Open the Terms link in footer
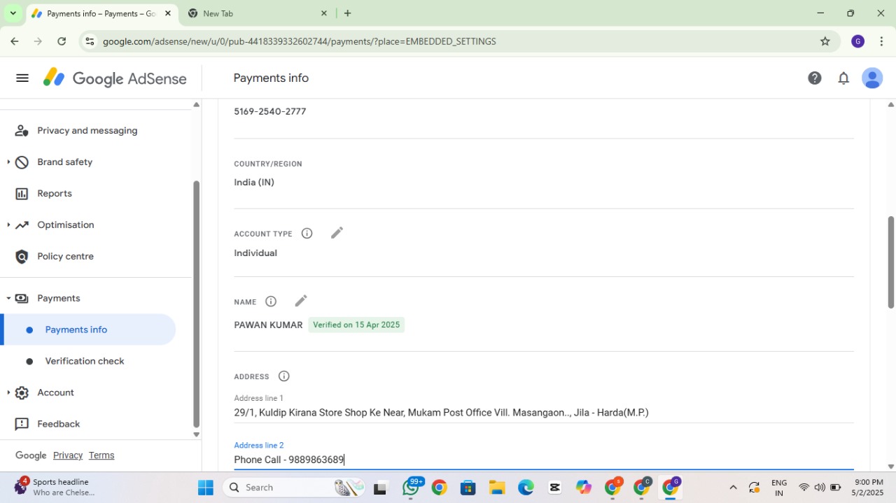This screenshot has width=896, height=503. pos(101,455)
